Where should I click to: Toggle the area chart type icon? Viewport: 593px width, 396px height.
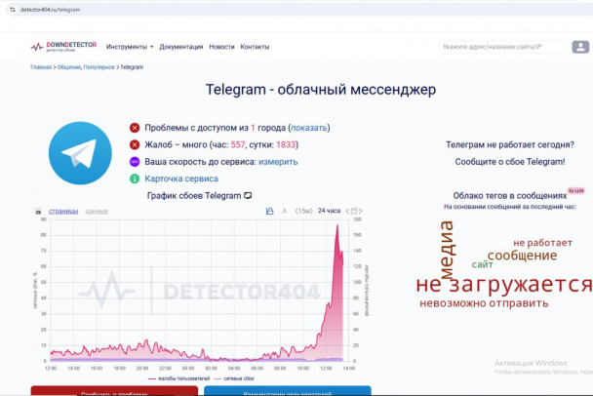pyautogui.click(x=270, y=211)
